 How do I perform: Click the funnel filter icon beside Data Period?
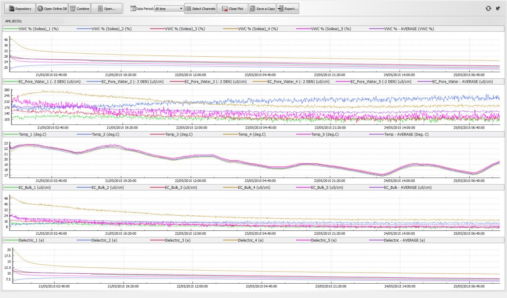[x=133, y=9]
